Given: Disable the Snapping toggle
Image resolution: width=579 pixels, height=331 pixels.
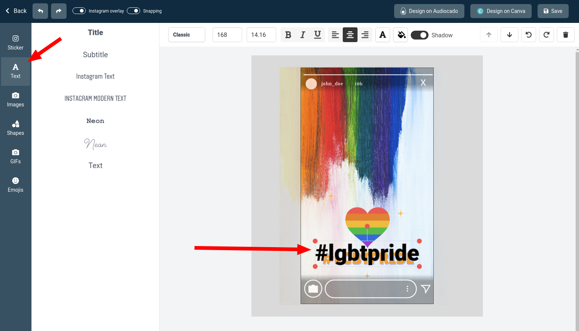Looking at the screenshot, I should 133,11.
